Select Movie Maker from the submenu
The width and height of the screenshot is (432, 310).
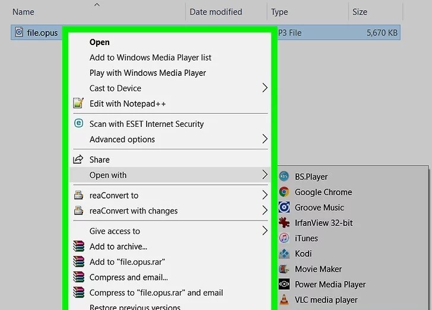click(x=353, y=269)
